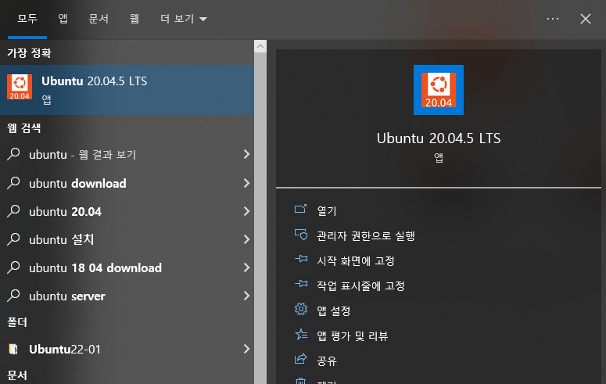Open Ubuntu 20.04.5 LTS best match result
The height and width of the screenshot is (384, 606).
(x=127, y=90)
